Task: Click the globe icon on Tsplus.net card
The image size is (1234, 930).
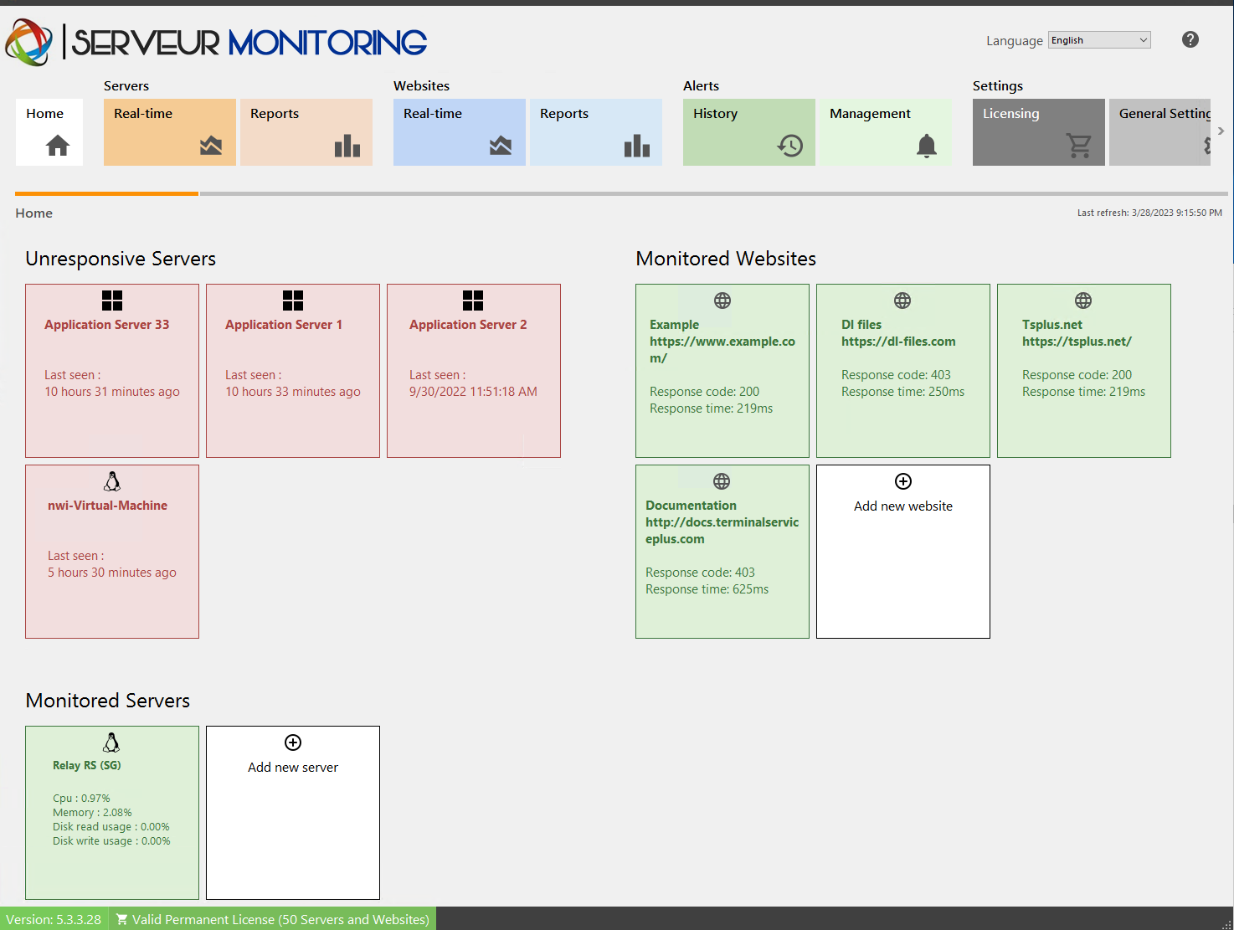Action: tap(1083, 301)
